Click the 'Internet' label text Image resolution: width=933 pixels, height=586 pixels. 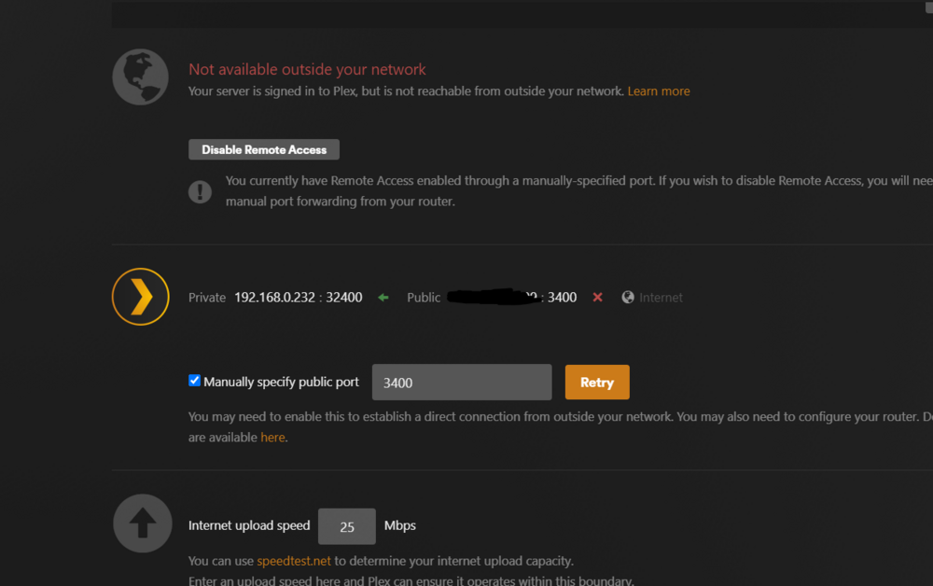[661, 298]
